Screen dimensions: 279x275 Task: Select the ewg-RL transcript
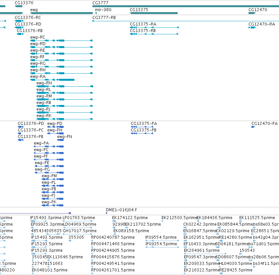64,93
